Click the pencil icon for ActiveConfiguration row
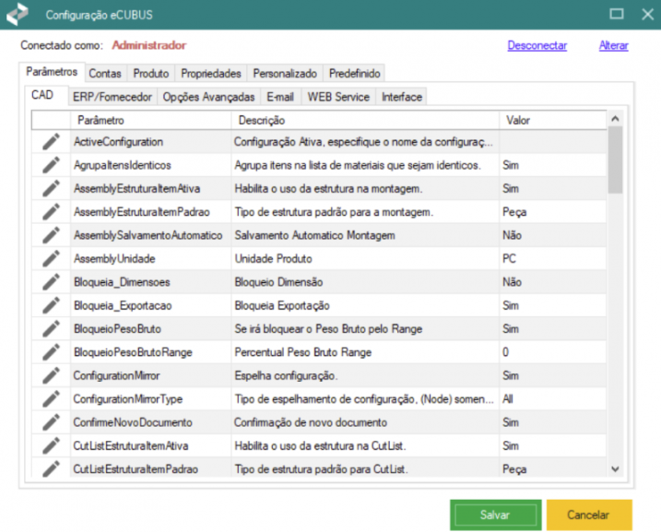The image size is (661, 532). pos(50,142)
